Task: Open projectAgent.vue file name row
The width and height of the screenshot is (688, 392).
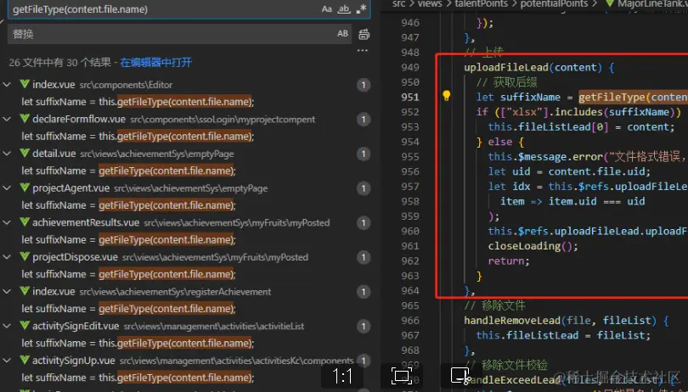Action: 70,188
